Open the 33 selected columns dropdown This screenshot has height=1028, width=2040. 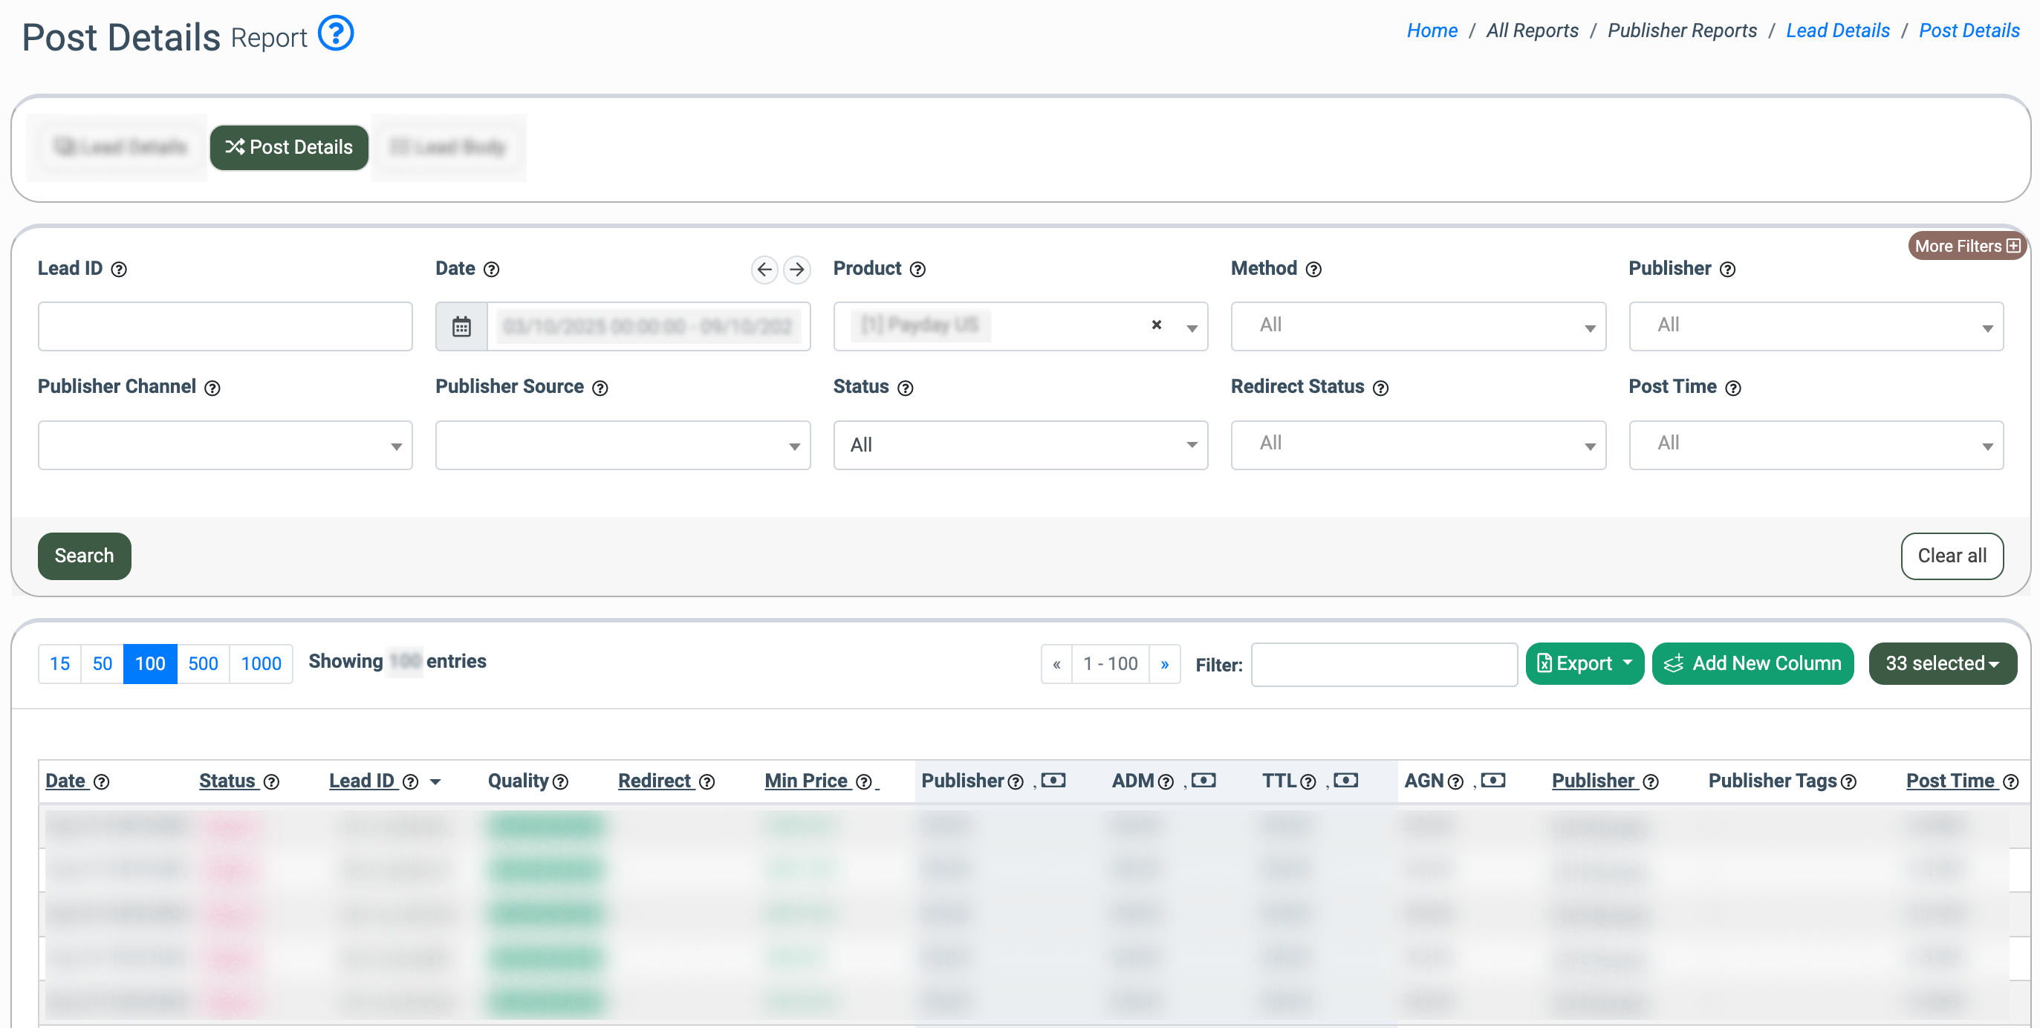click(x=1942, y=664)
